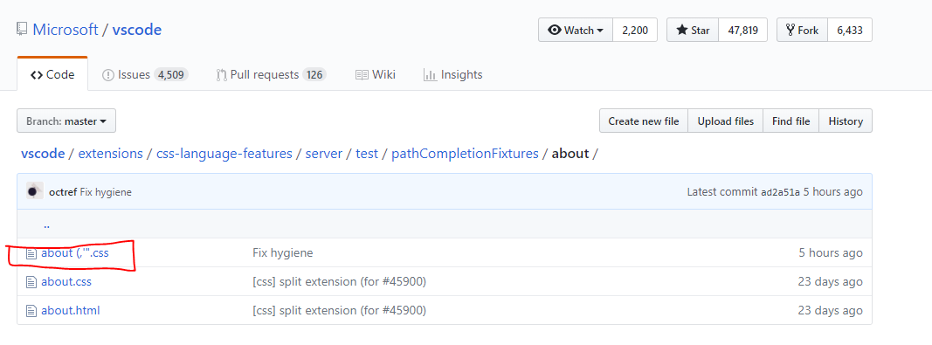Open the about.css file
The height and width of the screenshot is (345, 932).
[x=66, y=281]
